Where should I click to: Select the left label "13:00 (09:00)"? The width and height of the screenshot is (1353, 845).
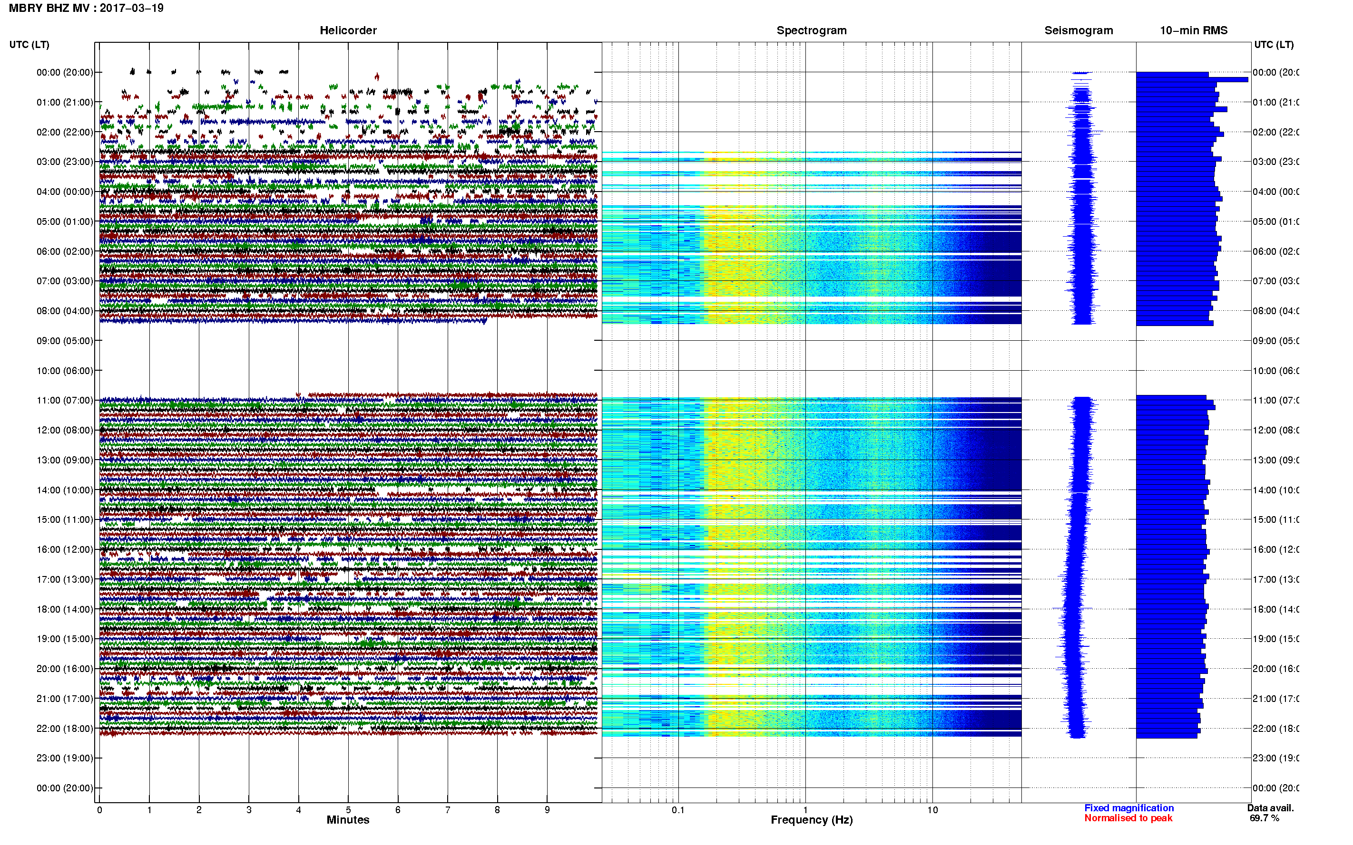(65, 460)
